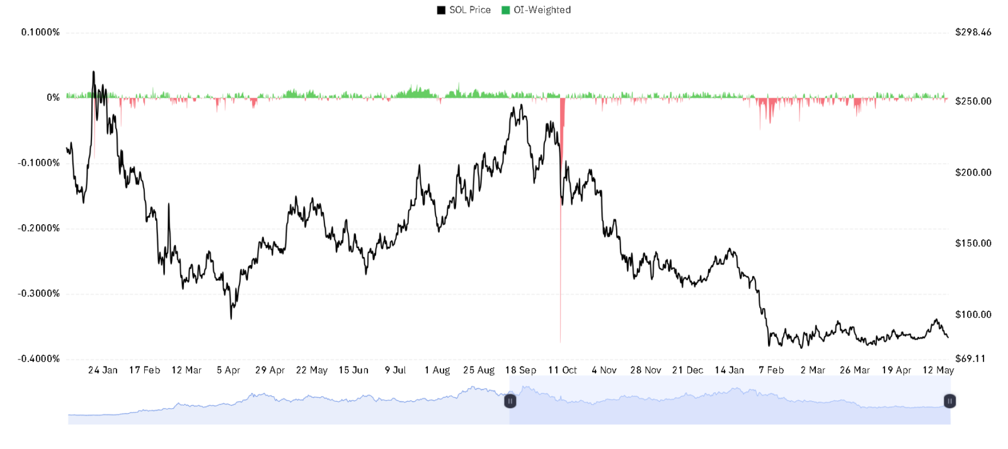This screenshot has height=449, width=1008.
Task: Click the selected range in the navigator
Action: coord(730,401)
